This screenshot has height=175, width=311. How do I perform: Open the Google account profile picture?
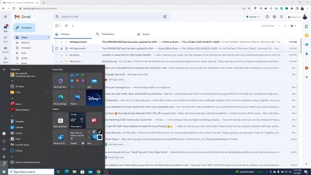(x=305, y=17)
